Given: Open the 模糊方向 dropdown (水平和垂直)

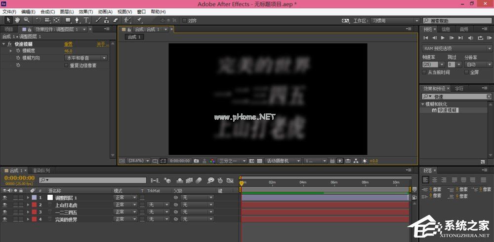Looking at the screenshot, I should (x=85, y=58).
